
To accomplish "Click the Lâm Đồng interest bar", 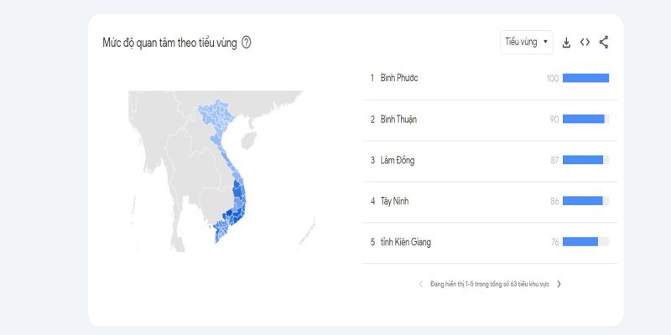I will 583,160.
